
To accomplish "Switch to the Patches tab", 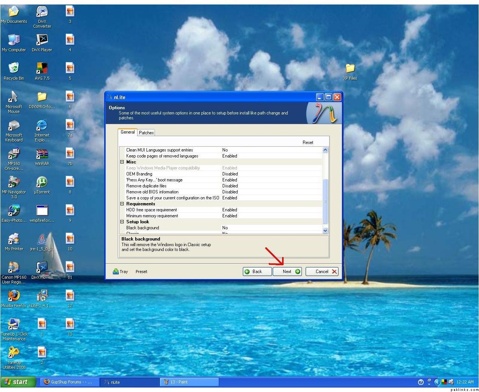I will 146,133.
